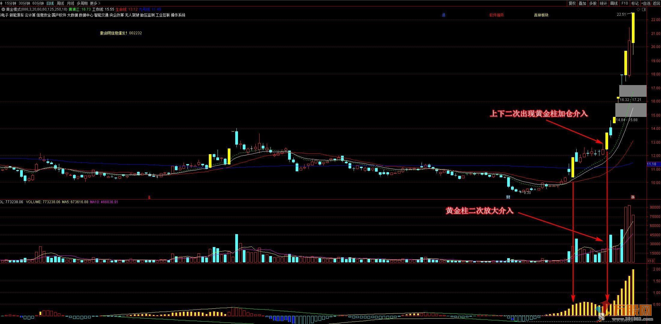Click 生命线: 13.12 indicator value

tap(126, 9)
